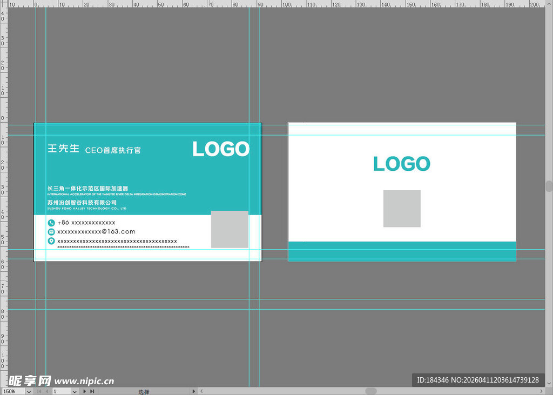Click the 150% zoom input field
This screenshot has width=553, height=395.
13,391
